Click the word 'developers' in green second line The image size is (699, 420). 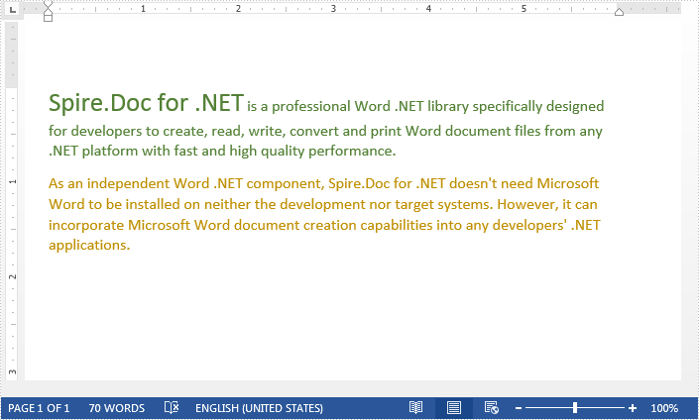point(106,131)
